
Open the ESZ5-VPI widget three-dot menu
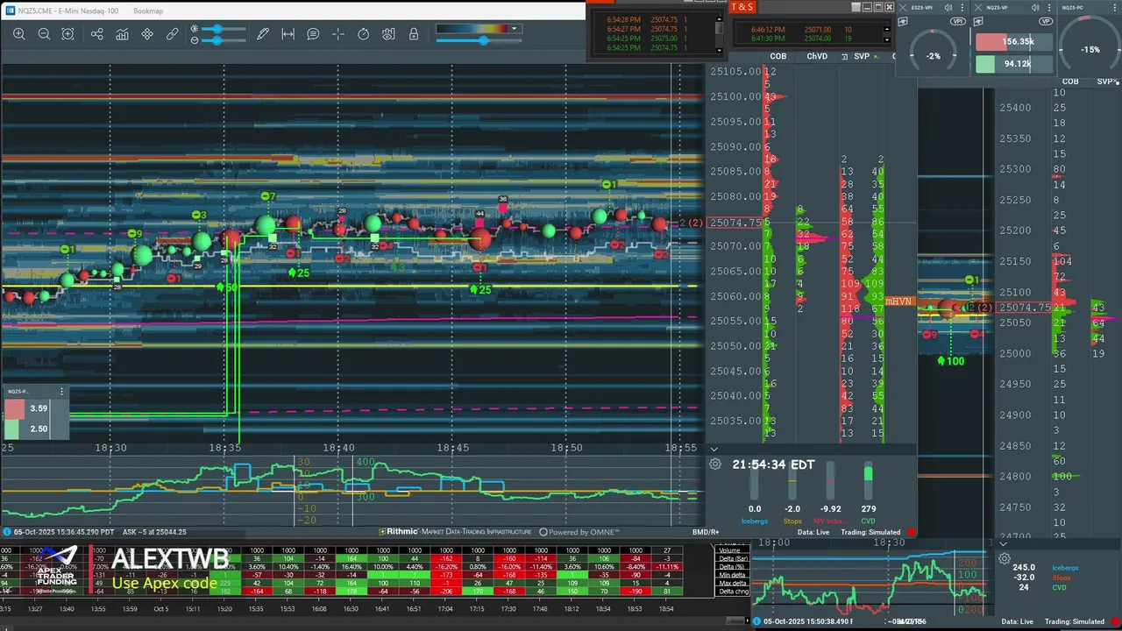coord(962,7)
